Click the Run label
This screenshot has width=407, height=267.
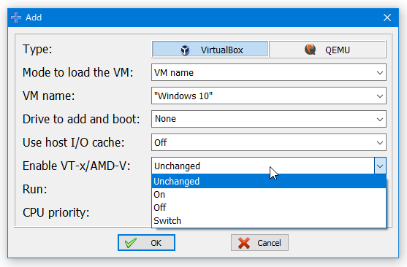[x=35, y=189]
